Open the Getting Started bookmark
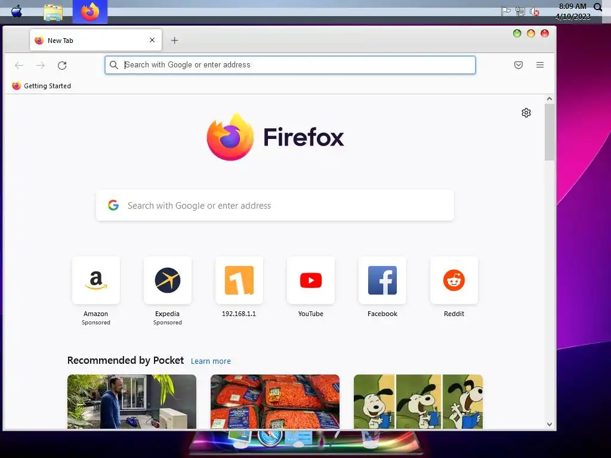 tap(41, 86)
